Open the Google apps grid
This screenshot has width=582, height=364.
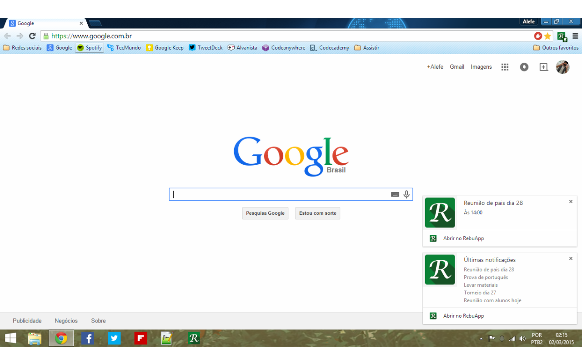click(505, 67)
